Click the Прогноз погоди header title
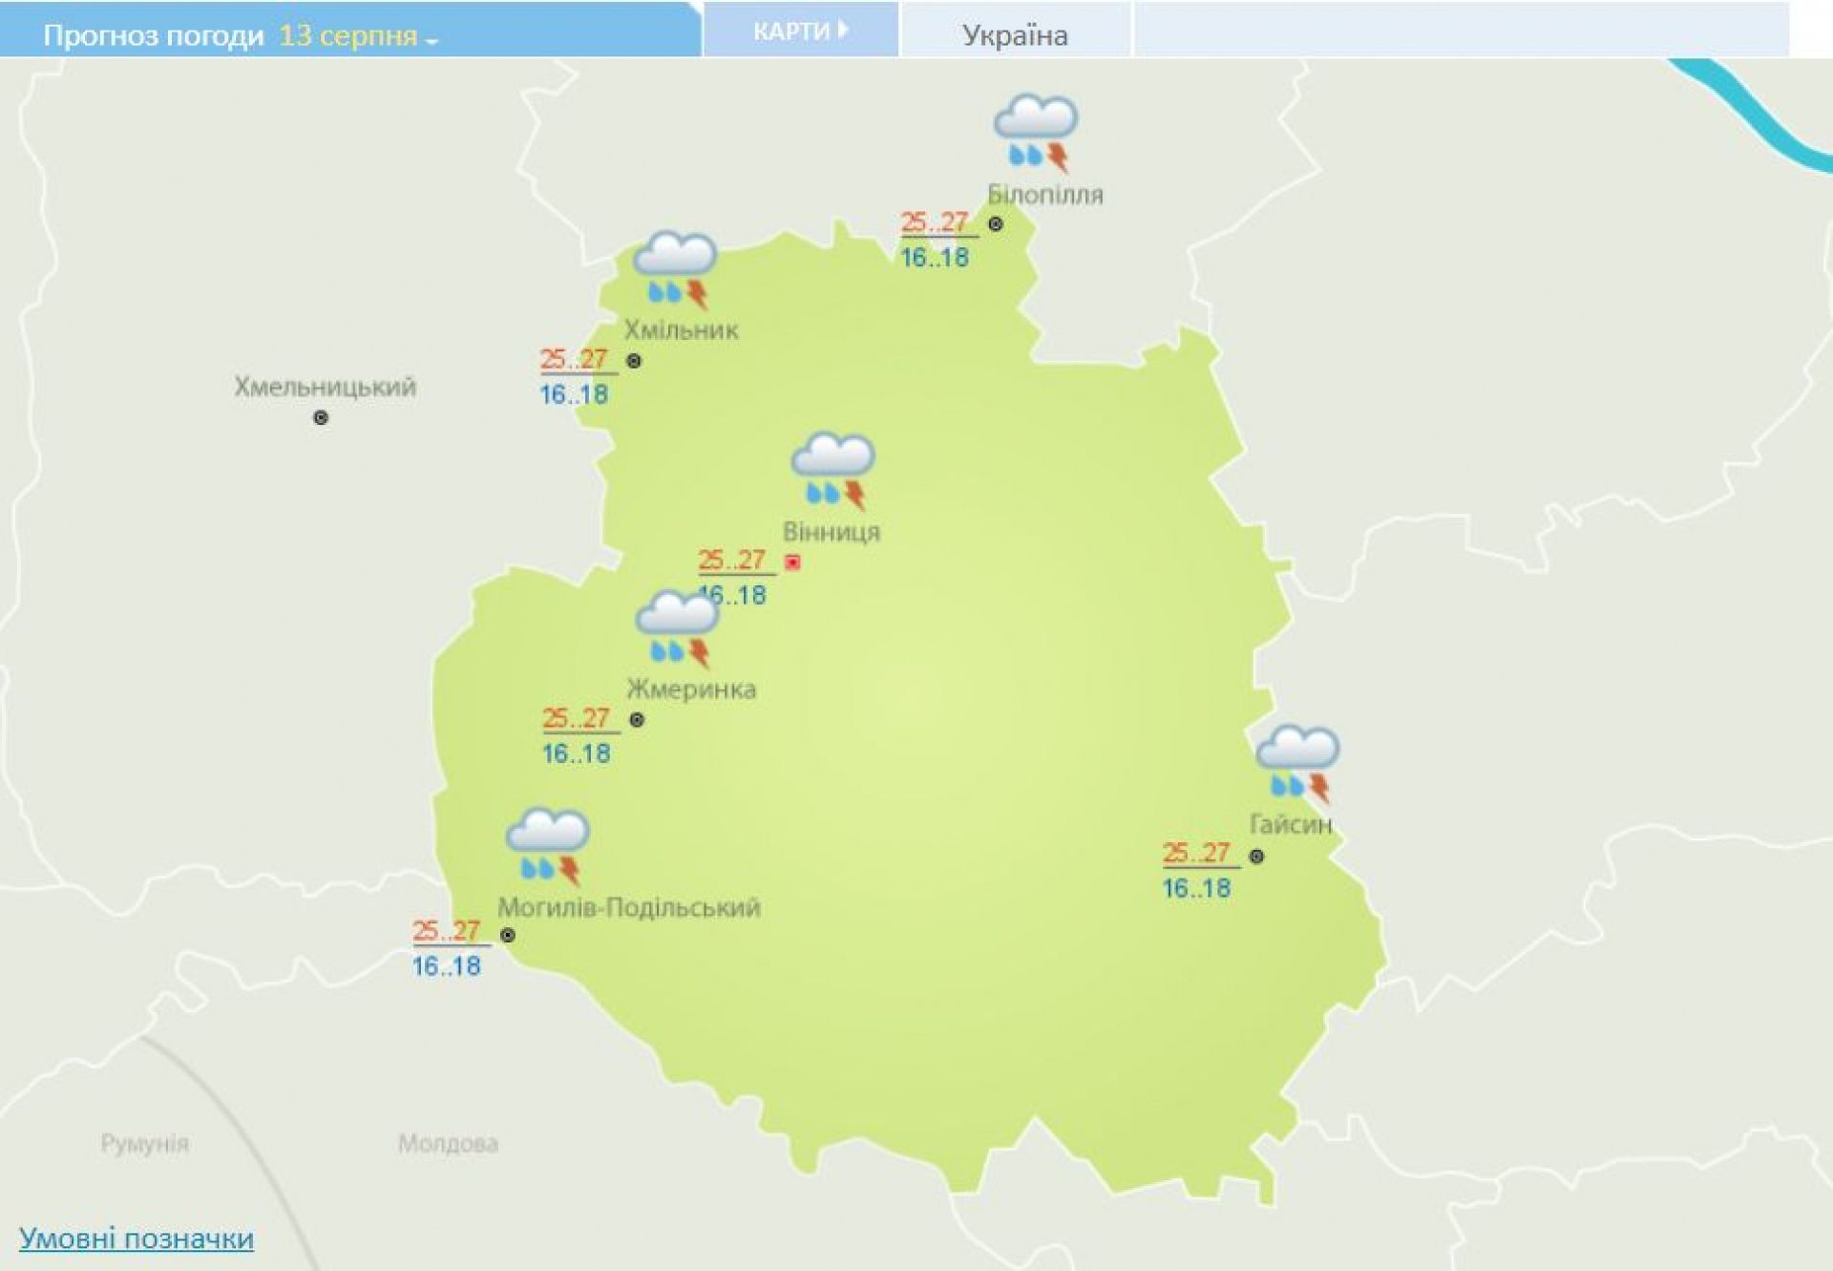 (154, 36)
